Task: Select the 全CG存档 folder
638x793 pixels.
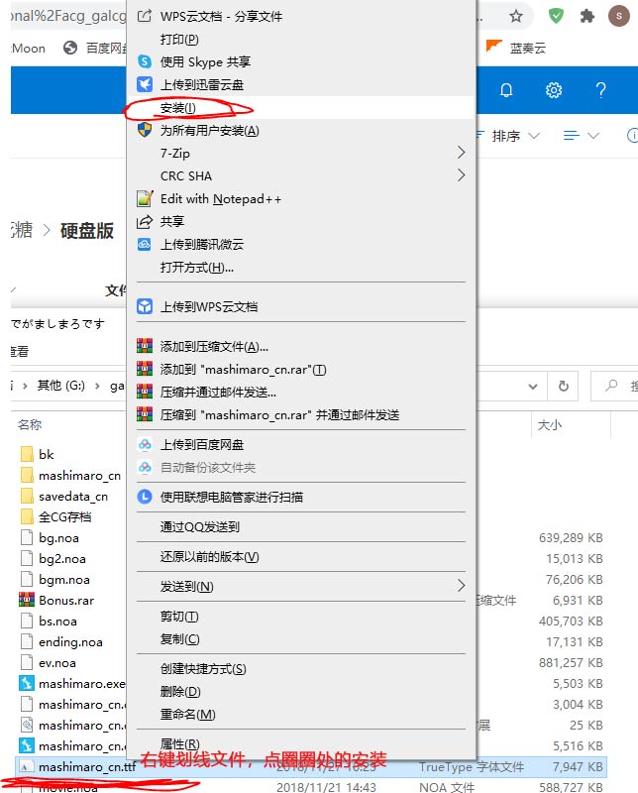Action: (x=64, y=516)
